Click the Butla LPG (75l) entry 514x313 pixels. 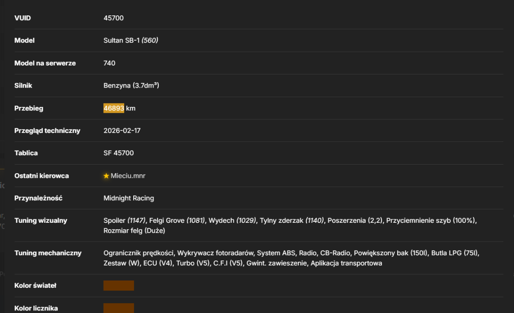[x=454, y=253]
